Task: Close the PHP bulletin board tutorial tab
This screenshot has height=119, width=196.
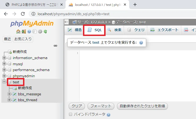Action: click(62, 5)
